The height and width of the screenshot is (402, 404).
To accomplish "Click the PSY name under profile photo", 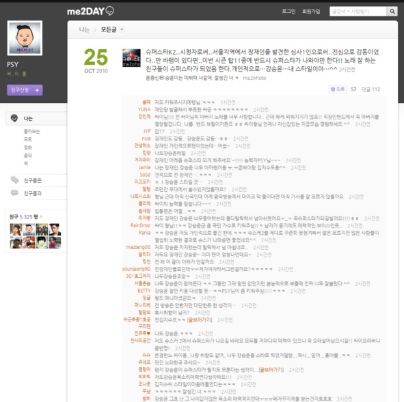I will (x=12, y=64).
